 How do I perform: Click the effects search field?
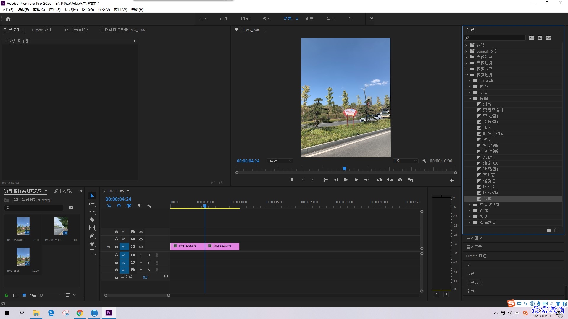(495, 38)
